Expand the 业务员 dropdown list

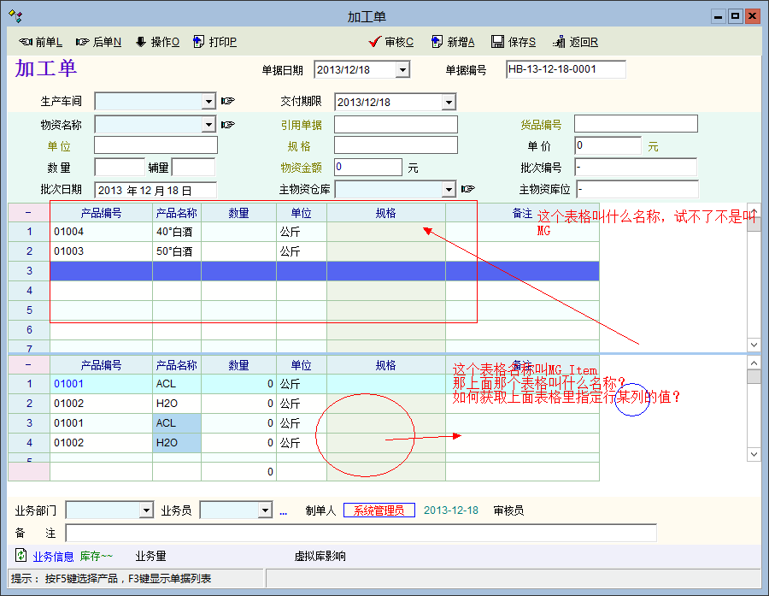coord(264,510)
